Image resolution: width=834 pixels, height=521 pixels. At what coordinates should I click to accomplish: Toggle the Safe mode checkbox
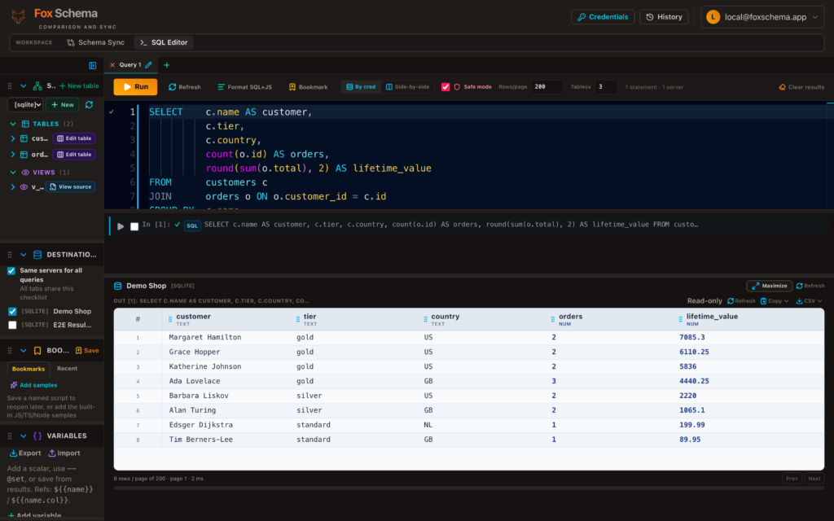point(446,86)
